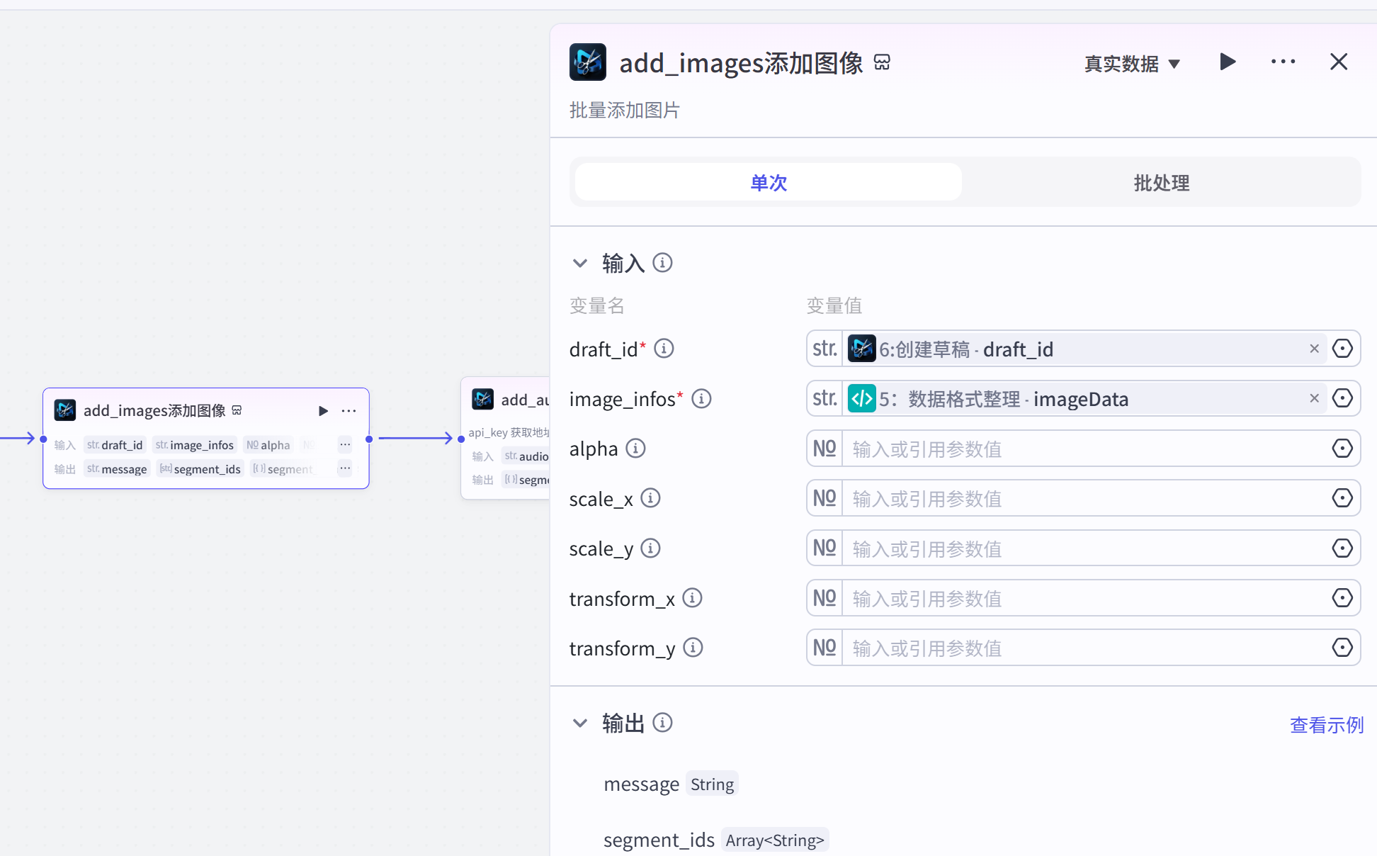The height and width of the screenshot is (856, 1377).
Task: Show info tooltip for alpha
Action: 635,449
